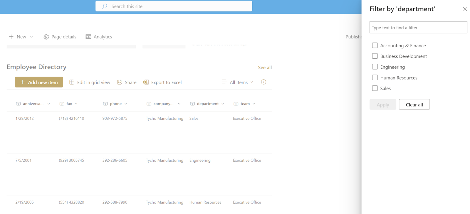Viewport: 470px width, 214px height.
Task: Click the Type text to find a filter field
Action: tap(418, 27)
